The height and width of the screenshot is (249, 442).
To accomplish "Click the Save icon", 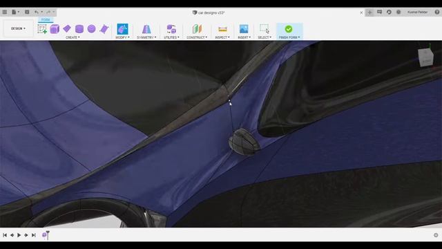I will click(x=27, y=12).
